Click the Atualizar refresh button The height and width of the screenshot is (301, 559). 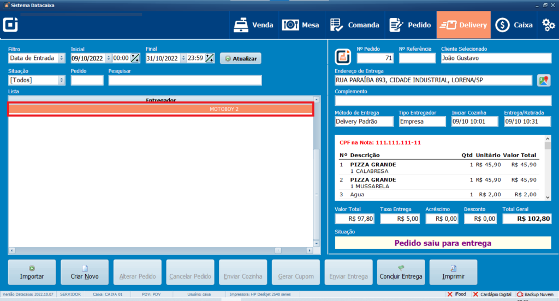pyautogui.click(x=241, y=58)
